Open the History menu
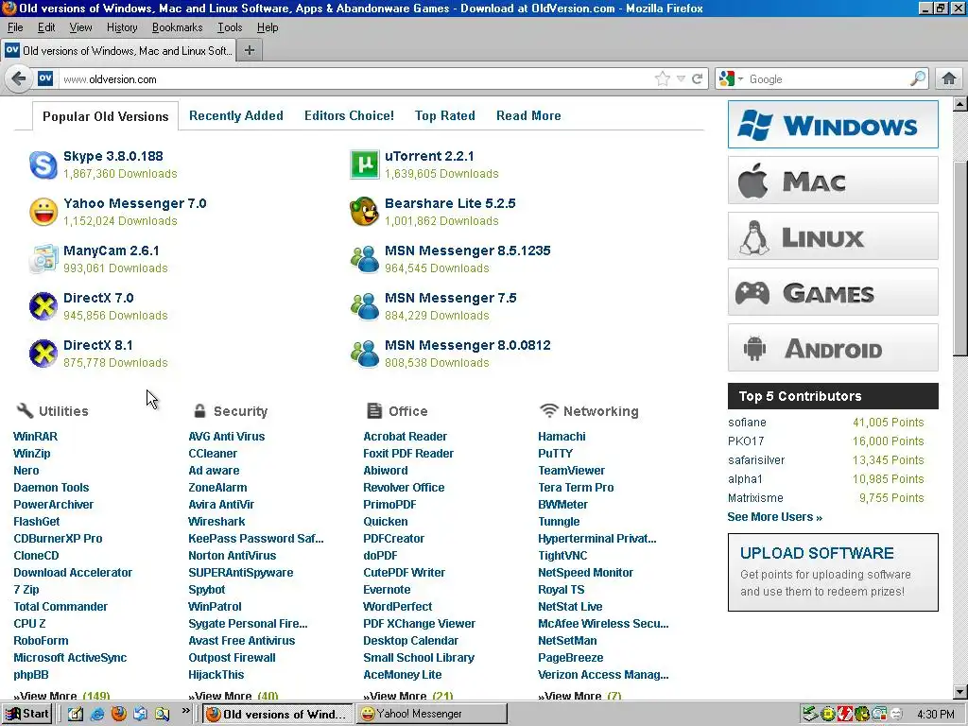 pos(122,27)
